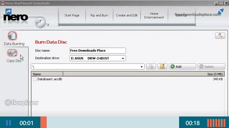Switch to the Rip and Burn tab

click(99, 15)
